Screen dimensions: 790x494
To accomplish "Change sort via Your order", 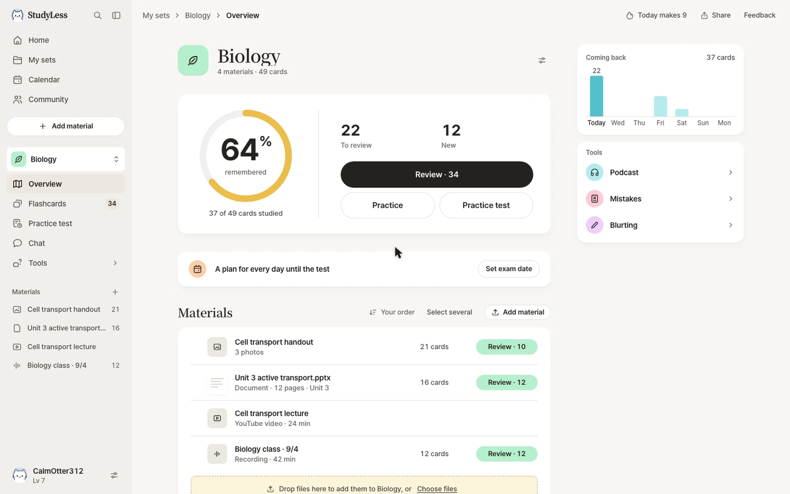I will coord(392,312).
